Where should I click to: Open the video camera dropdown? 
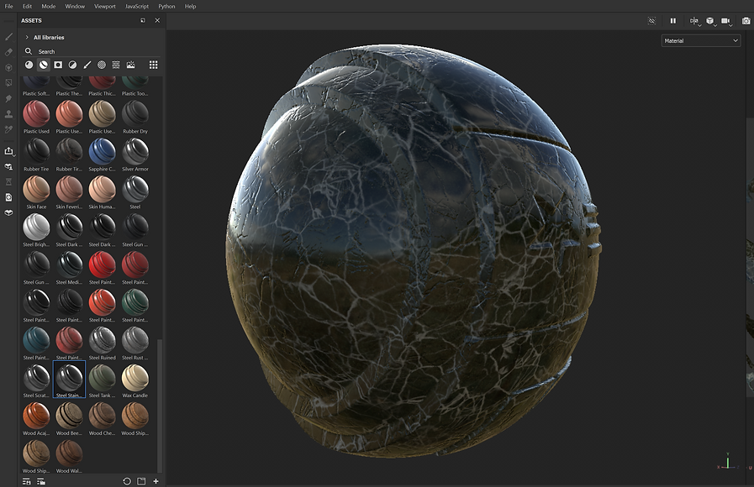726,21
